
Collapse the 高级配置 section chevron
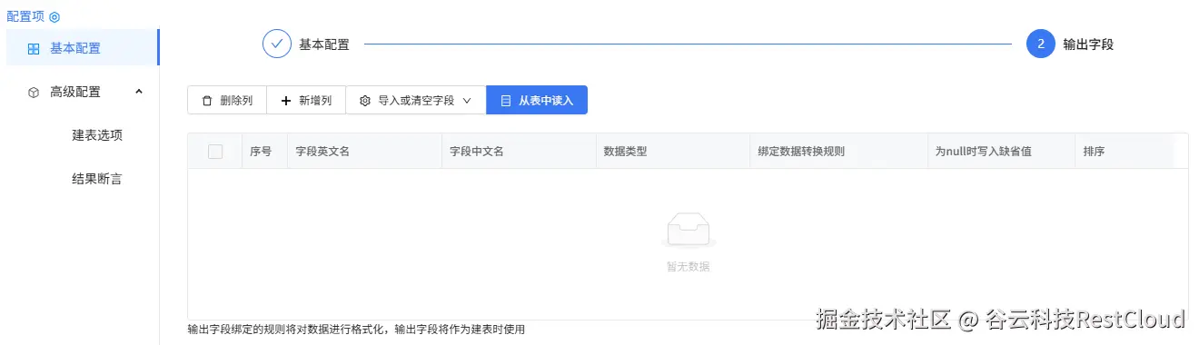click(139, 91)
